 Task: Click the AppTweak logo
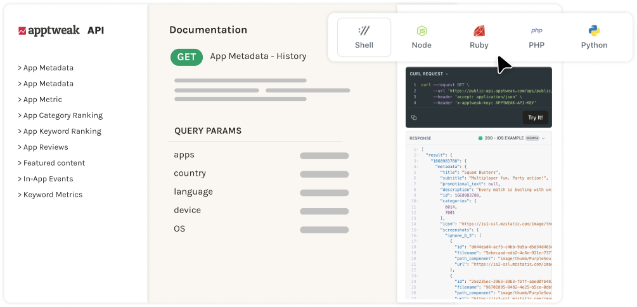(x=49, y=30)
